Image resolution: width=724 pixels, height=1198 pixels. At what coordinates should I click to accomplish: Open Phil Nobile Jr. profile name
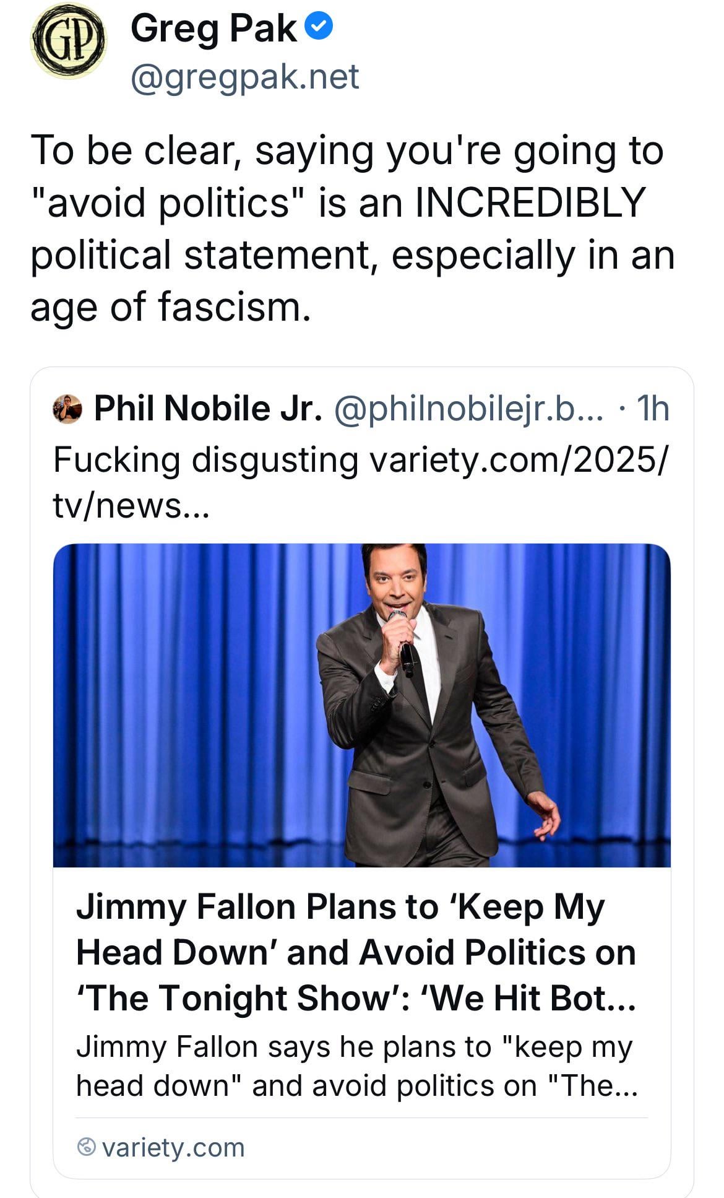[208, 409]
